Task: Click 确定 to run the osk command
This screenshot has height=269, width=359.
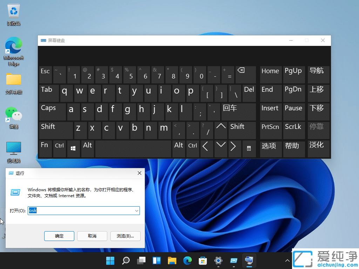Action: (59, 236)
